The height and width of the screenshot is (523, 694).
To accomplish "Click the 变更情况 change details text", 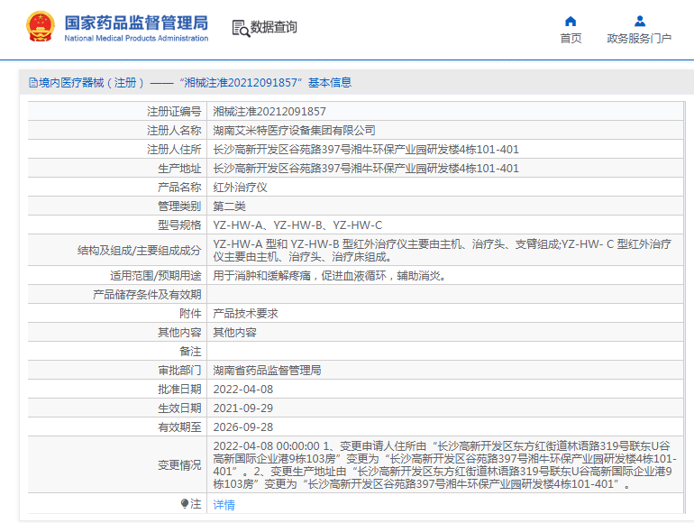I will pyautogui.click(x=445, y=465).
